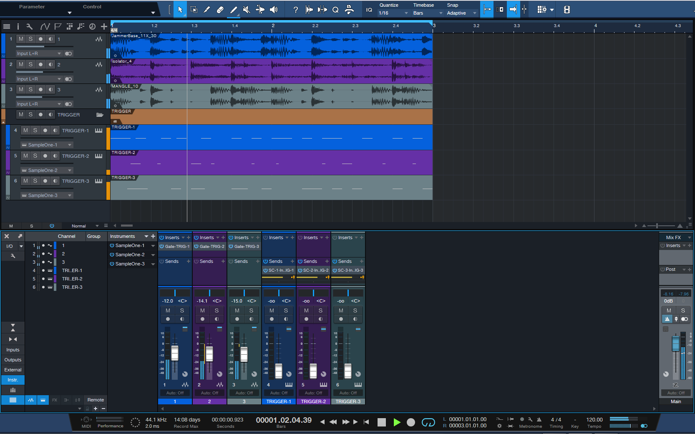Select the Paint tool
This screenshot has height=434, width=695.
[x=234, y=10]
